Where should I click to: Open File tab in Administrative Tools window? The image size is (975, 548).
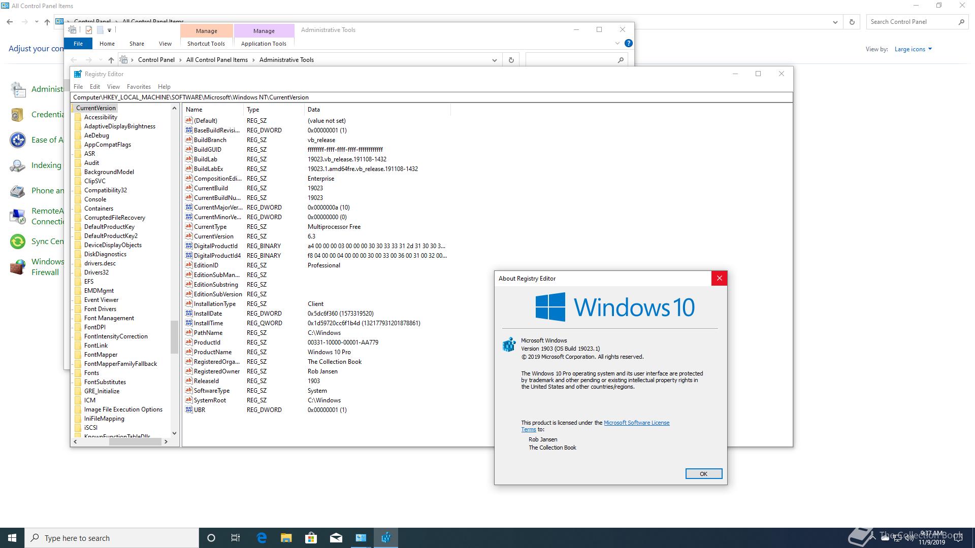(78, 44)
